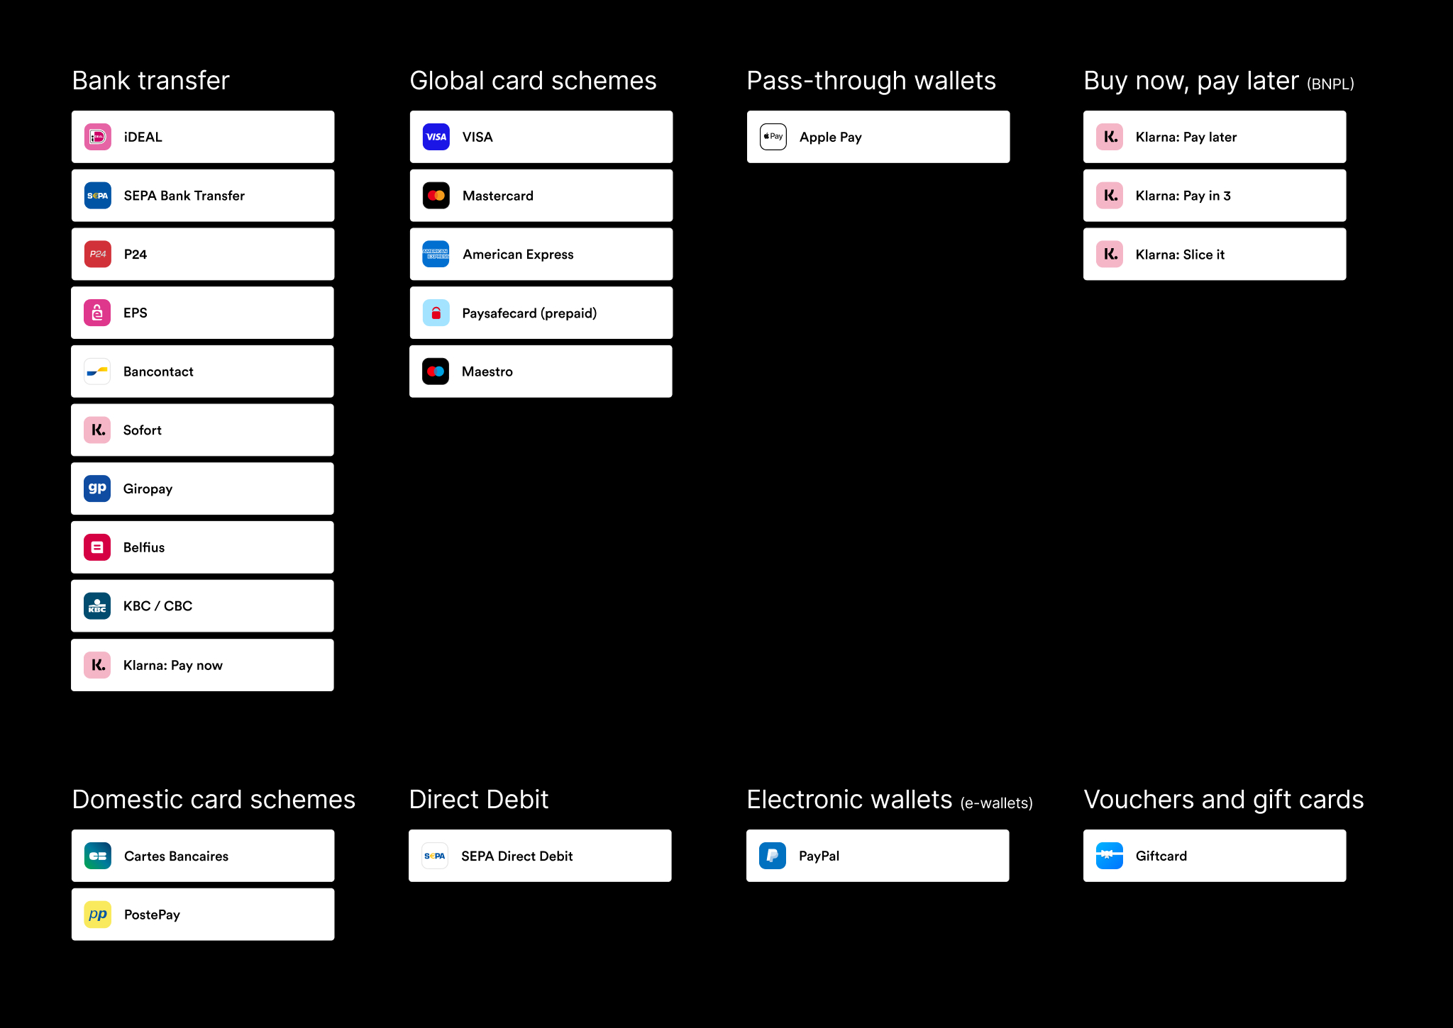Select the Giropay label
Image resolution: width=1453 pixels, height=1028 pixels.
148,489
